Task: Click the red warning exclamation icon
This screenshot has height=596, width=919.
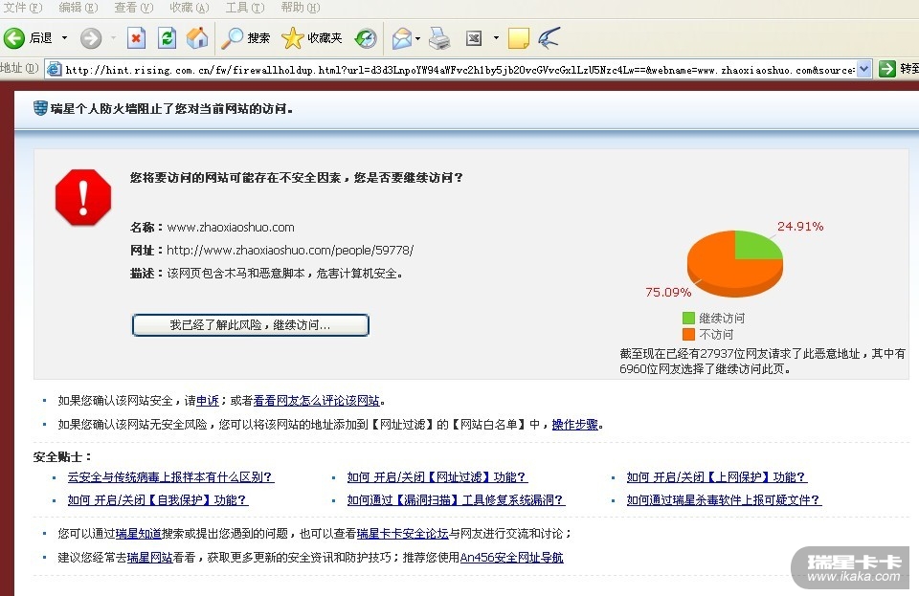Action: tap(83, 197)
